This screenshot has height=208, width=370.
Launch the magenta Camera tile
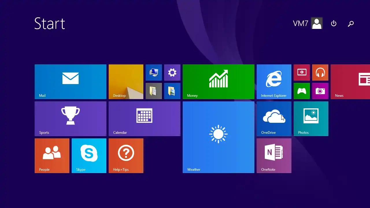point(320,91)
